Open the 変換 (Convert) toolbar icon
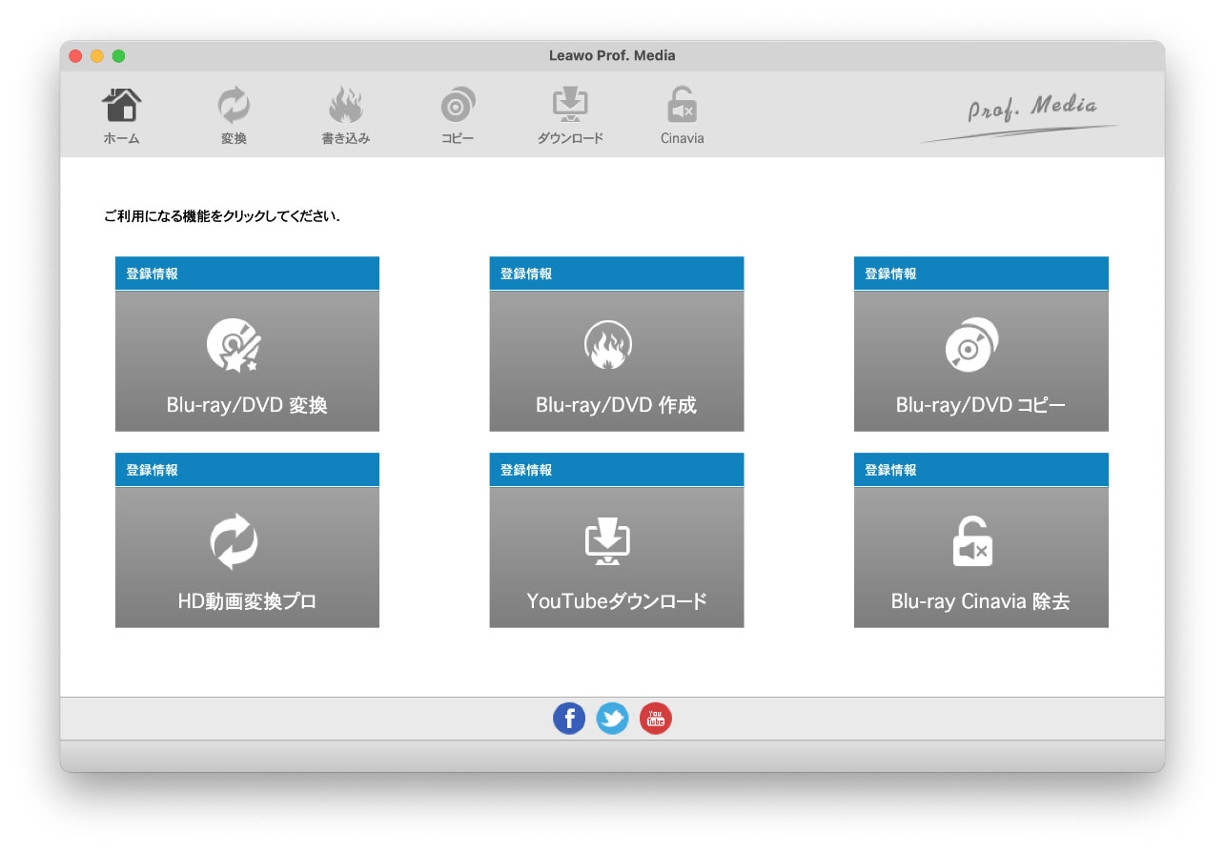This screenshot has height=852, width=1225. pyautogui.click(x=234, y=114)
